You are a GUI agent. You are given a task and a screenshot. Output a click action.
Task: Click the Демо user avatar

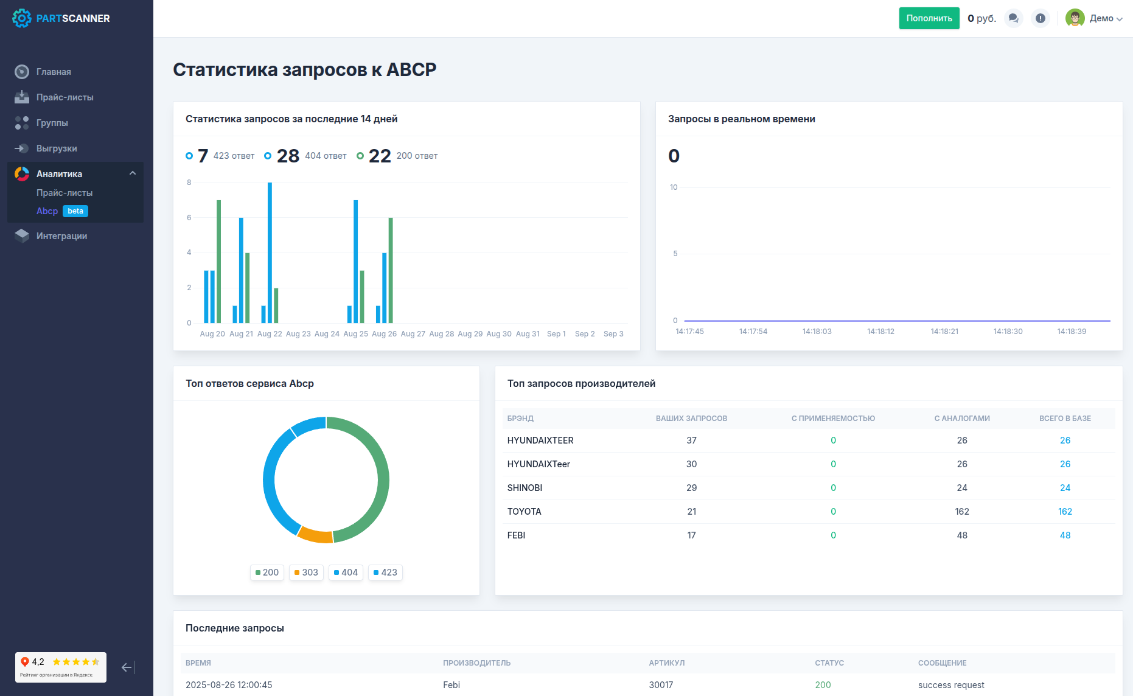coord(1075,18)
